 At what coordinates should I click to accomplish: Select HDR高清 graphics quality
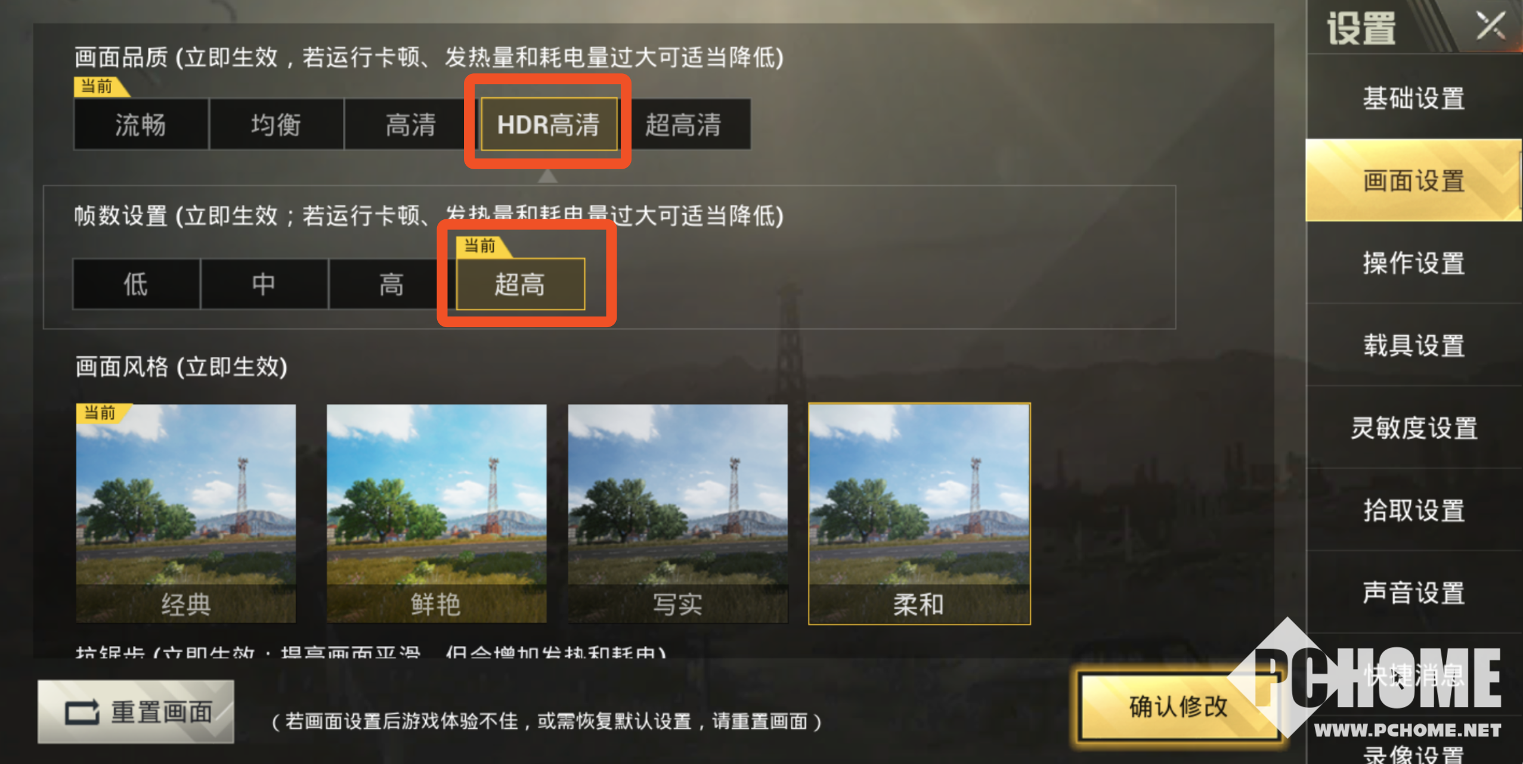coord(549,125)
